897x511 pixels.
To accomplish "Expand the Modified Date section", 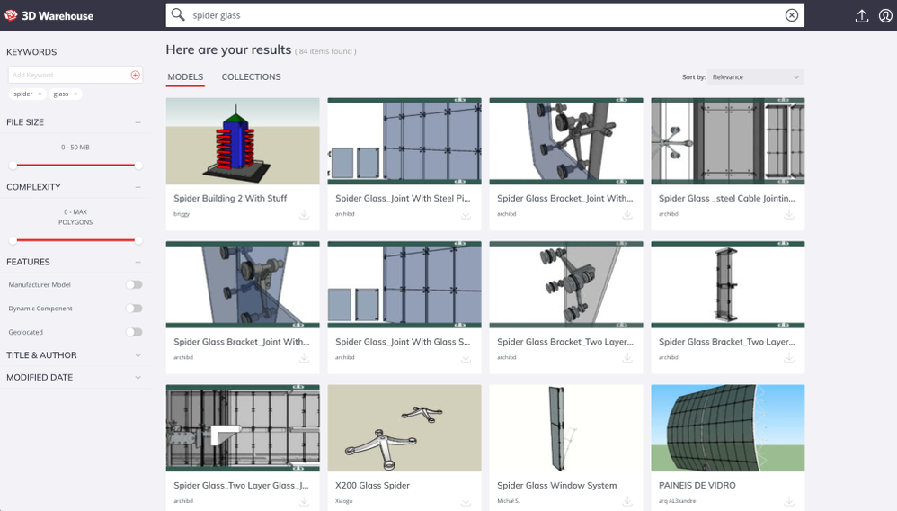I will (138, 378).
